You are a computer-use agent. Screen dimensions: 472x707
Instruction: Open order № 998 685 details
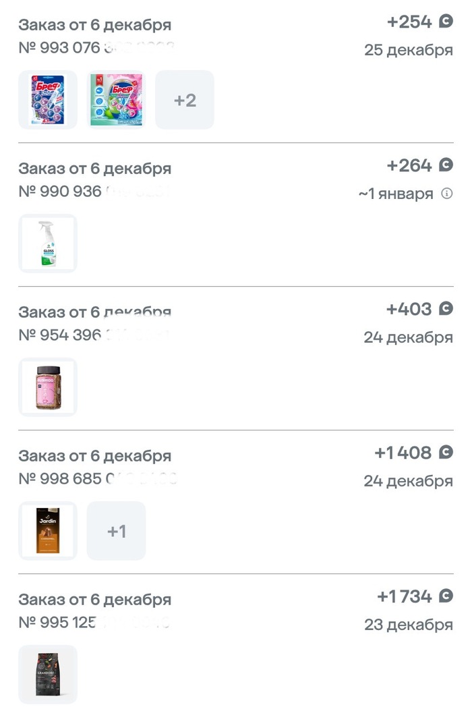[x=94, y=456]
